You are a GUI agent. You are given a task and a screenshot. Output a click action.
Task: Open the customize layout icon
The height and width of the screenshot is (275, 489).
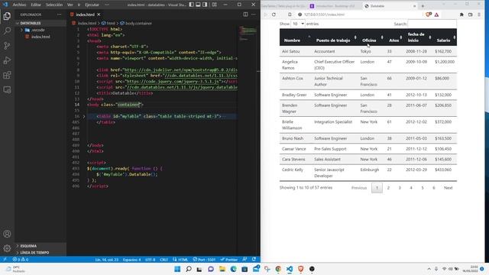(215, 5)
